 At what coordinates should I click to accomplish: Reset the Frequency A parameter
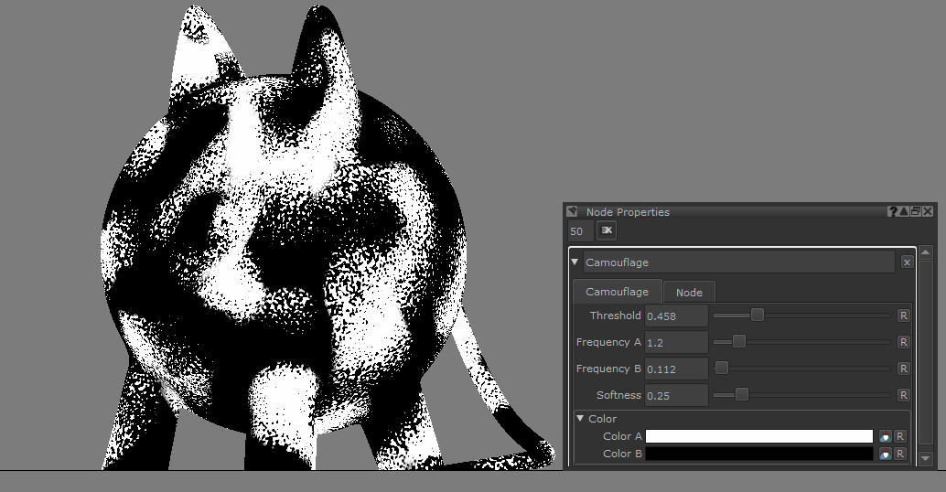(x=903, y=342)
